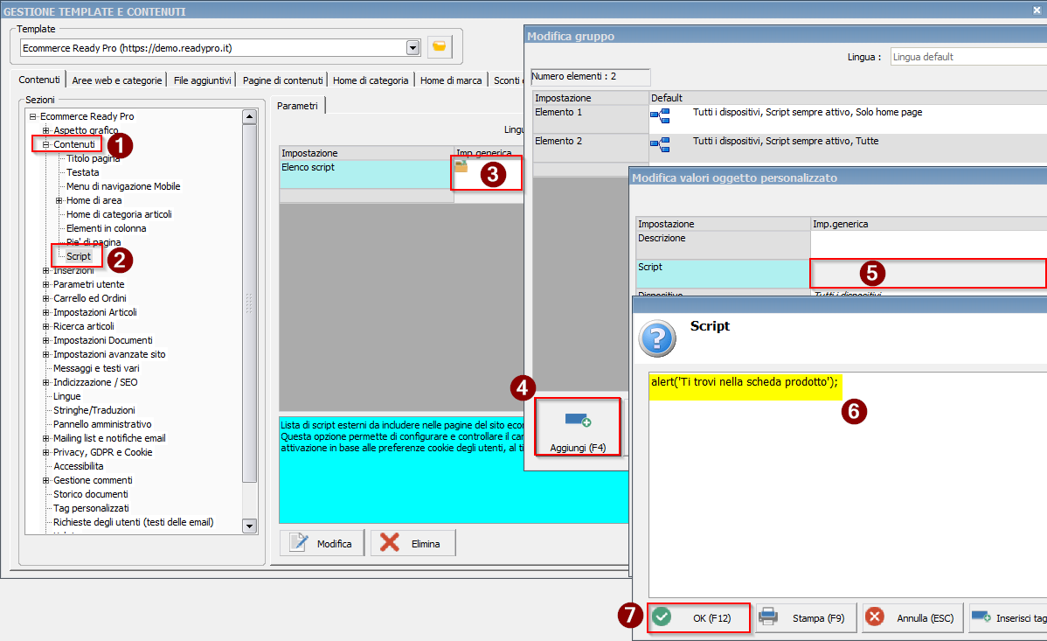Click the yellow icon beside Template dropdown

440,47
